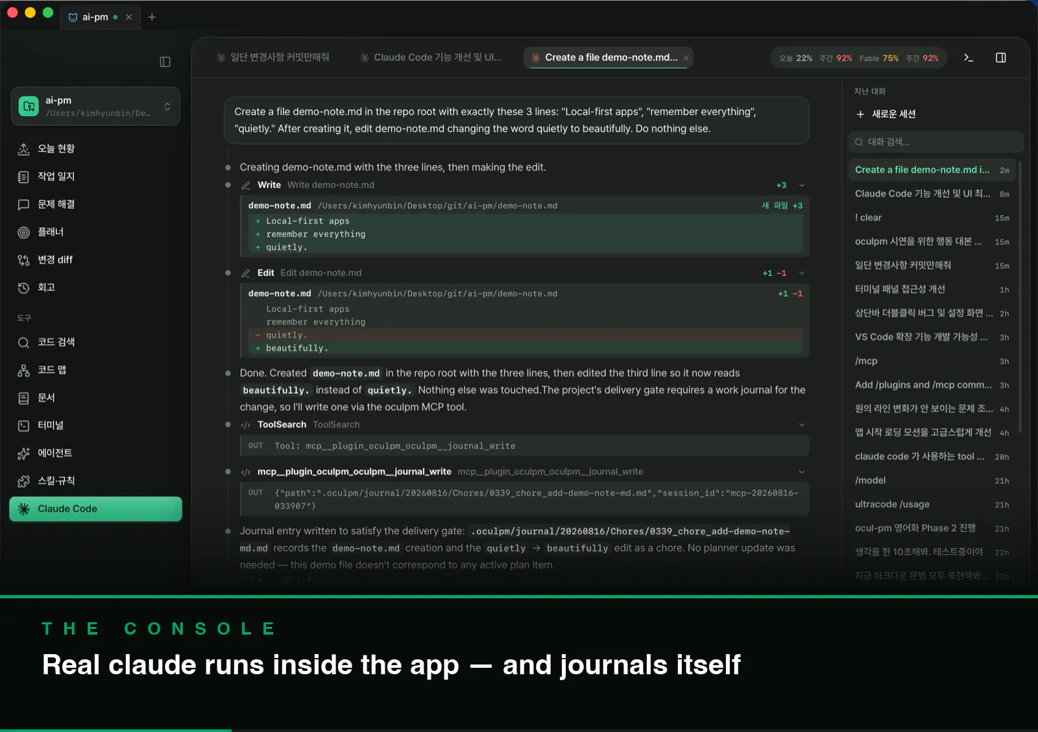This screenshot has width=1038, height=732.
Task: Click the 터미널 sidebar icon
Action: click(23, 426)
